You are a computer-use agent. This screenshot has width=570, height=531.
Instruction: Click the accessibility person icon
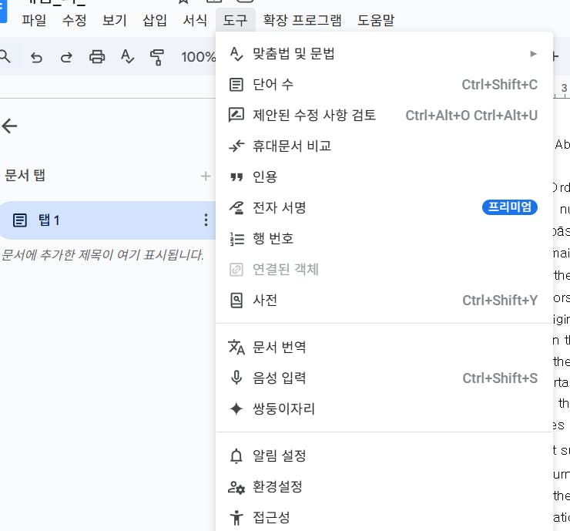coord(236,518)
